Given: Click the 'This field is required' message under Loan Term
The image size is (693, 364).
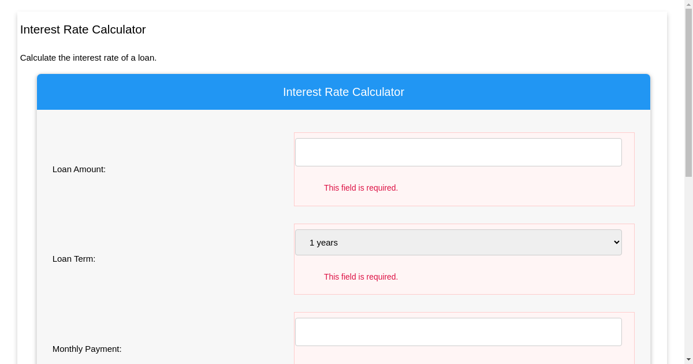Looking at the screenshot, I should (361, 277).
